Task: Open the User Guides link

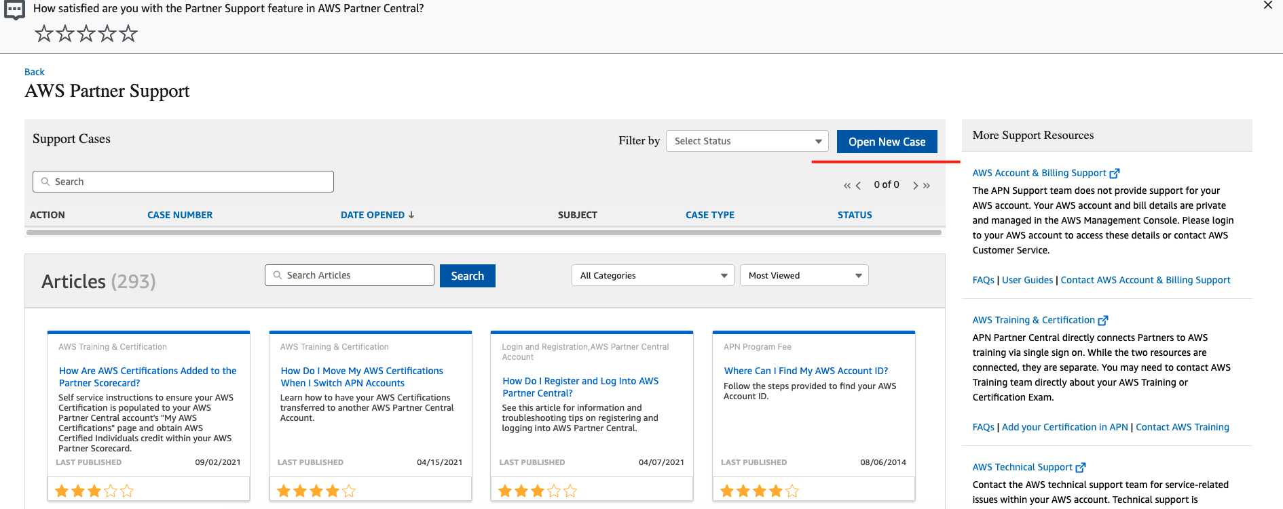Action: point(1027,280)
